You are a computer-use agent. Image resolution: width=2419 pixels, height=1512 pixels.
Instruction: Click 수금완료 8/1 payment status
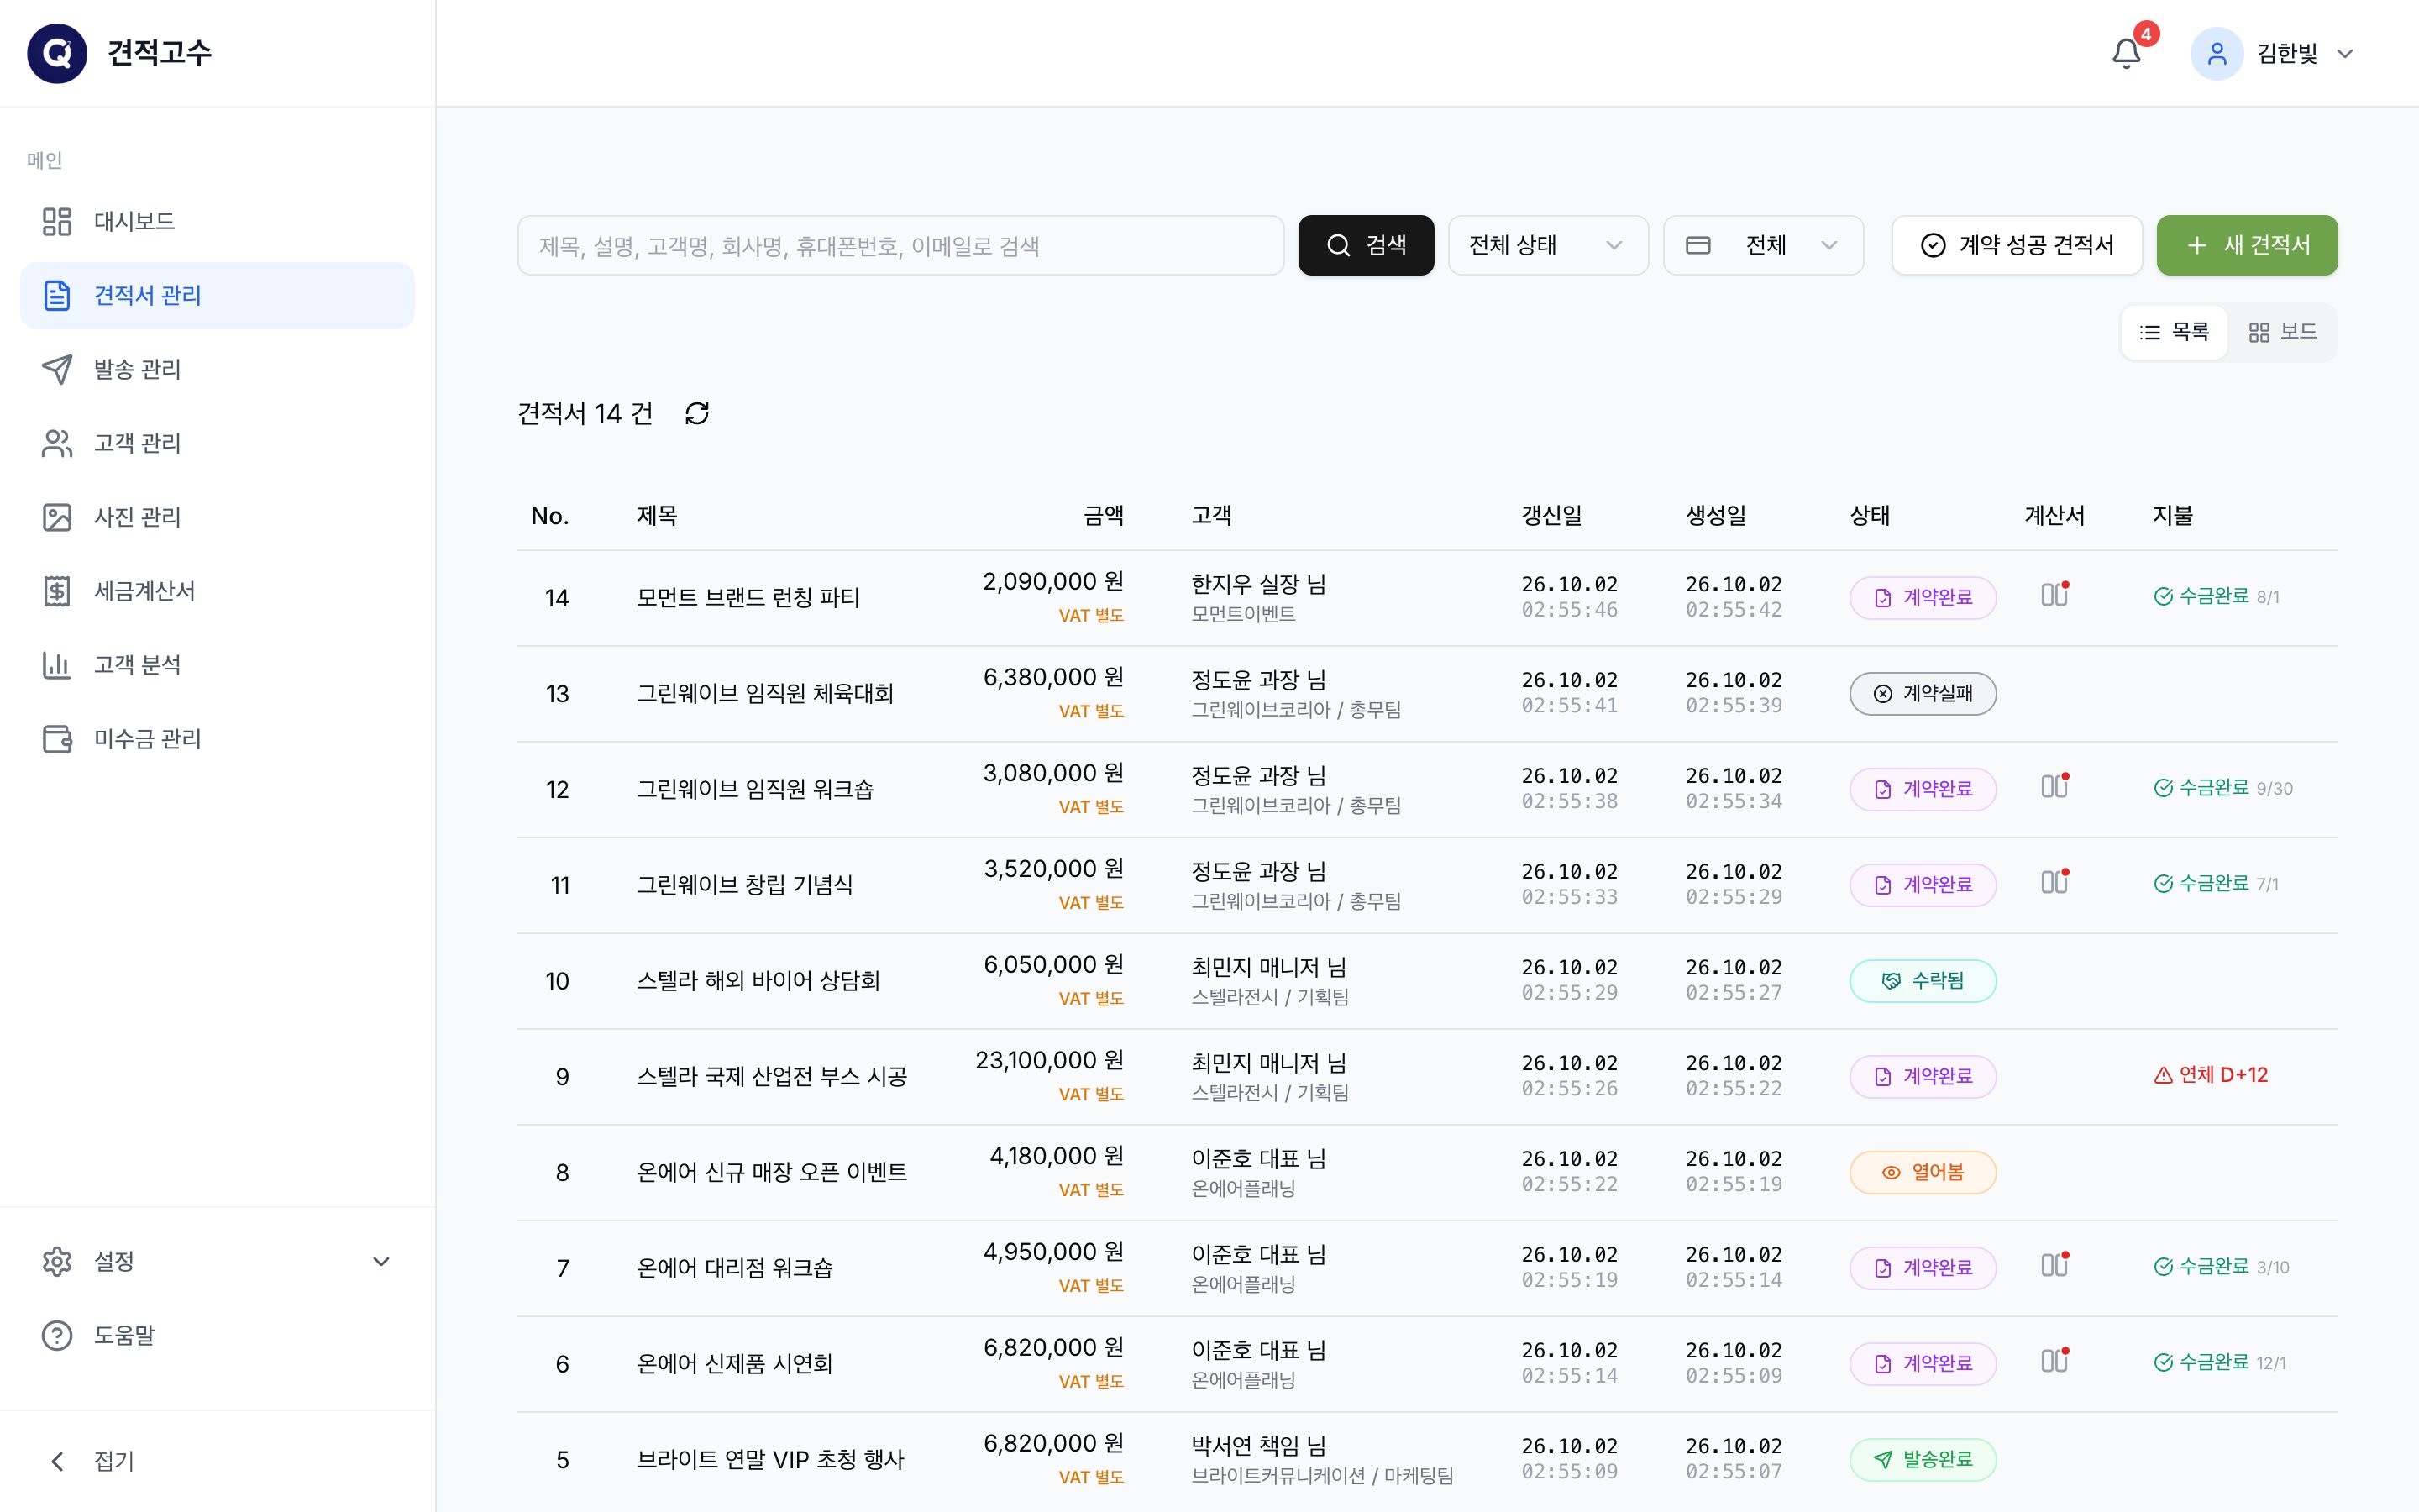tap(2216, 596)
